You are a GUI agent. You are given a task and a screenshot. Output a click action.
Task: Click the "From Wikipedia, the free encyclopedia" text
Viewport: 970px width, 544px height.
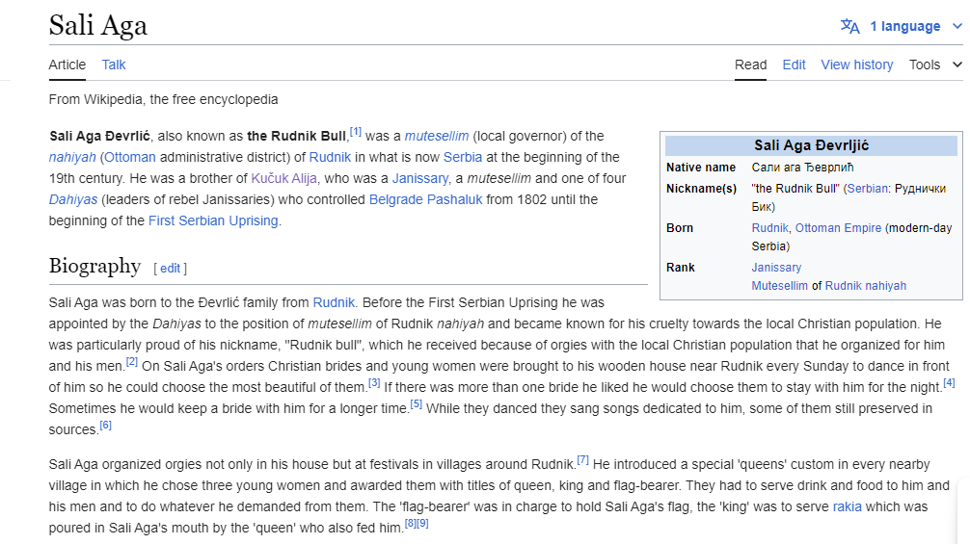(x=163, y=99)
